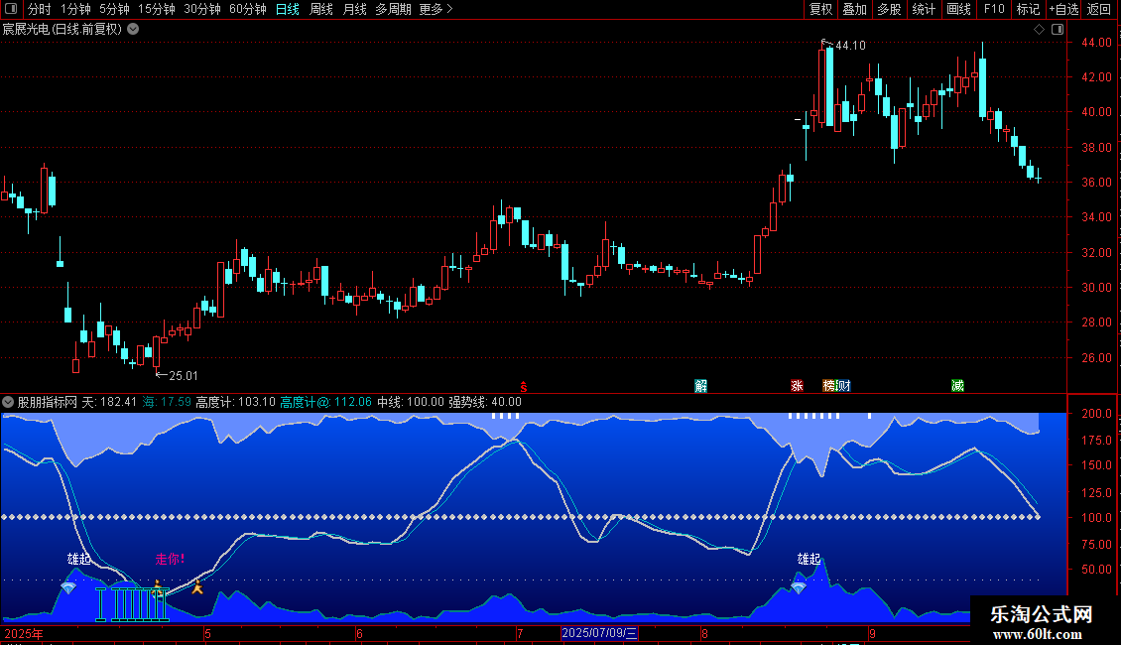The image size is (1121, 645).
Task: Click the 叠加 overlay button
Action: click(854, 9)
